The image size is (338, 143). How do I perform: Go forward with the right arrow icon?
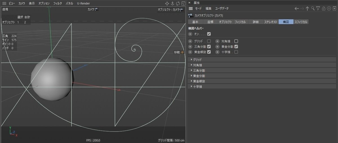pyautogui.click(x=302, y=9)
